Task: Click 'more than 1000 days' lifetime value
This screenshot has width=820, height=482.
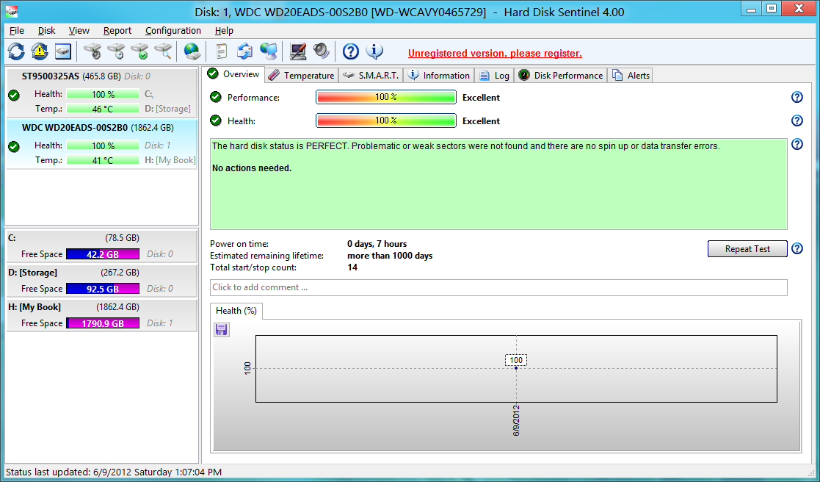Action: pyautogui.click(x=390, y=256)
